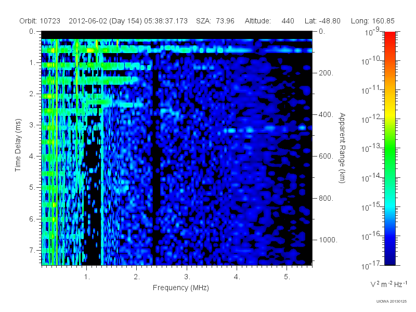This screenshot has height=312, width=416.
Task: Click the 'UIOWA 20130125' credit text
Action: point(392,301)
